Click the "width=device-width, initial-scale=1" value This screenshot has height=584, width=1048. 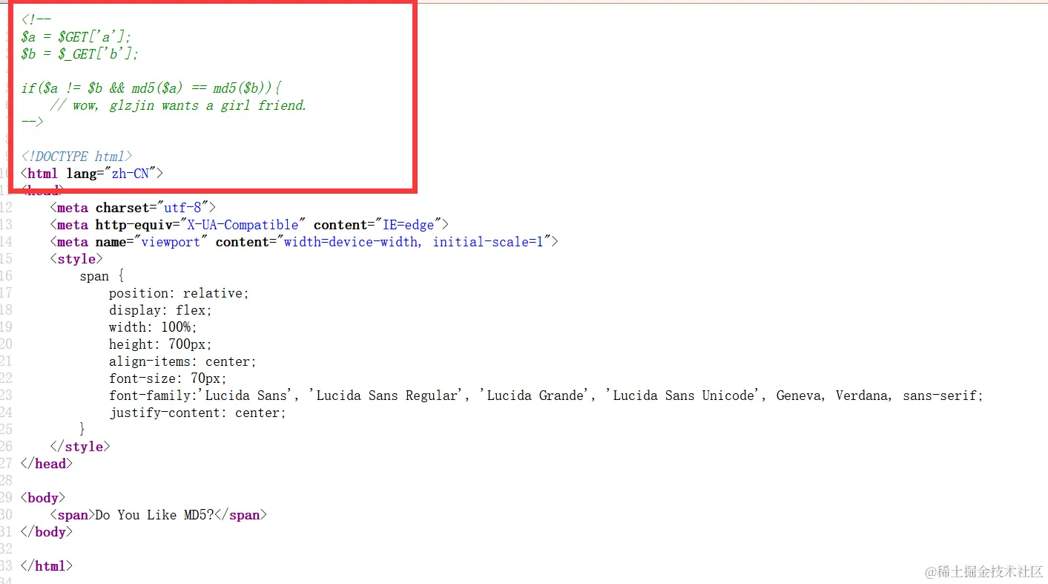tap(414, 241)
